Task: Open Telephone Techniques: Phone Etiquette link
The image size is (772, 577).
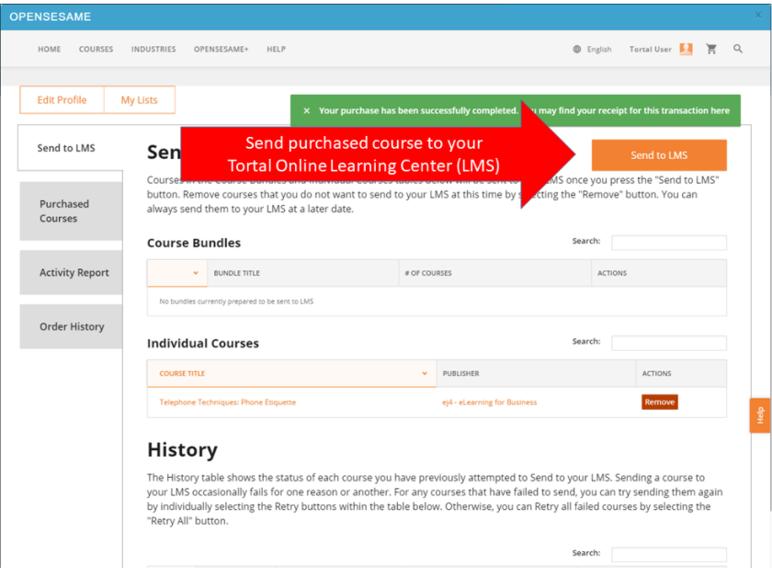Action: (x=228, y=402)
